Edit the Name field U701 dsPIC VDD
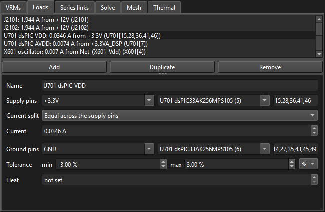Screen dimensions: 325x212 180,86
